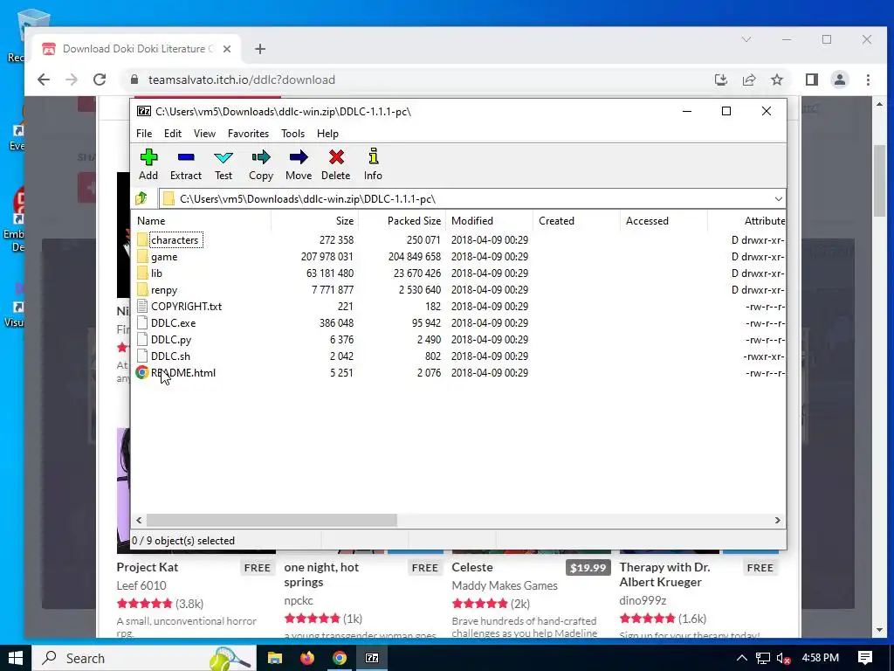The width and height of the screenshot is (894, 671).
Task: Sort by the Size column header
Action: click(x=314, y=221)
